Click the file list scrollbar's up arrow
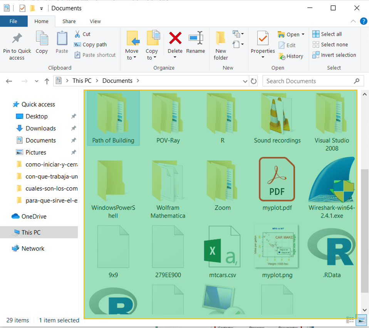 click(x=364, y=95)
